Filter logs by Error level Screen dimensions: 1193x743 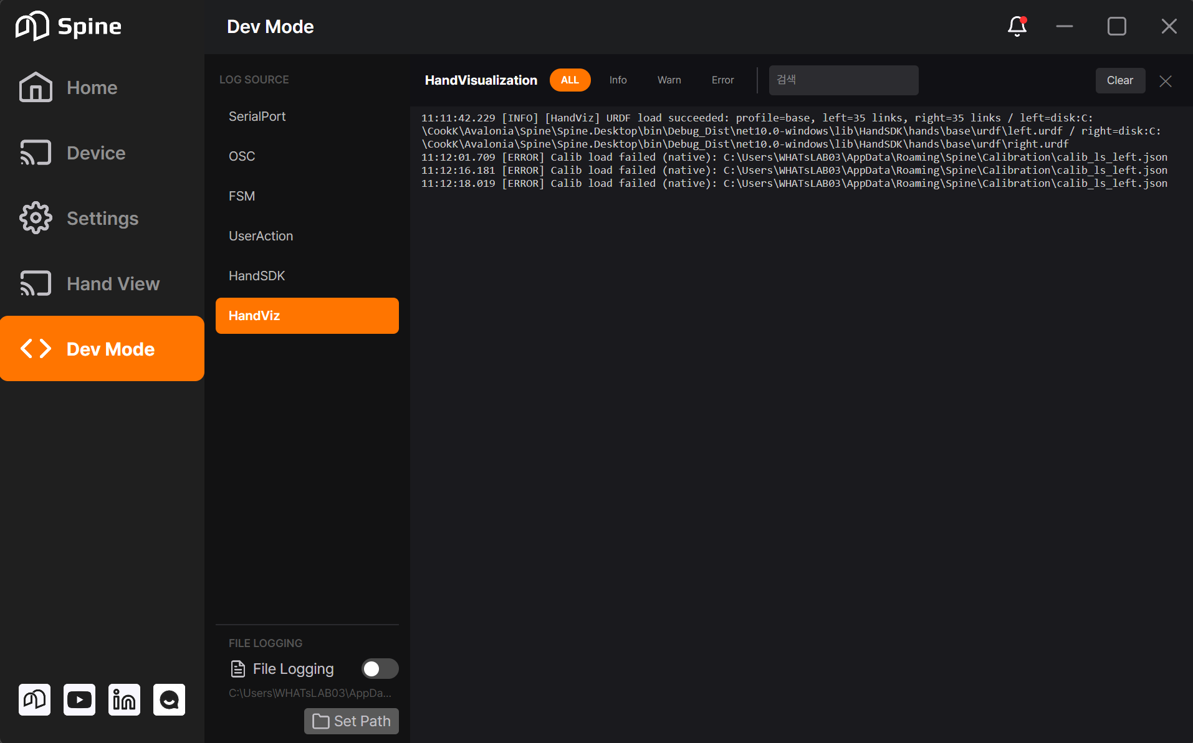tap(723, 80)
